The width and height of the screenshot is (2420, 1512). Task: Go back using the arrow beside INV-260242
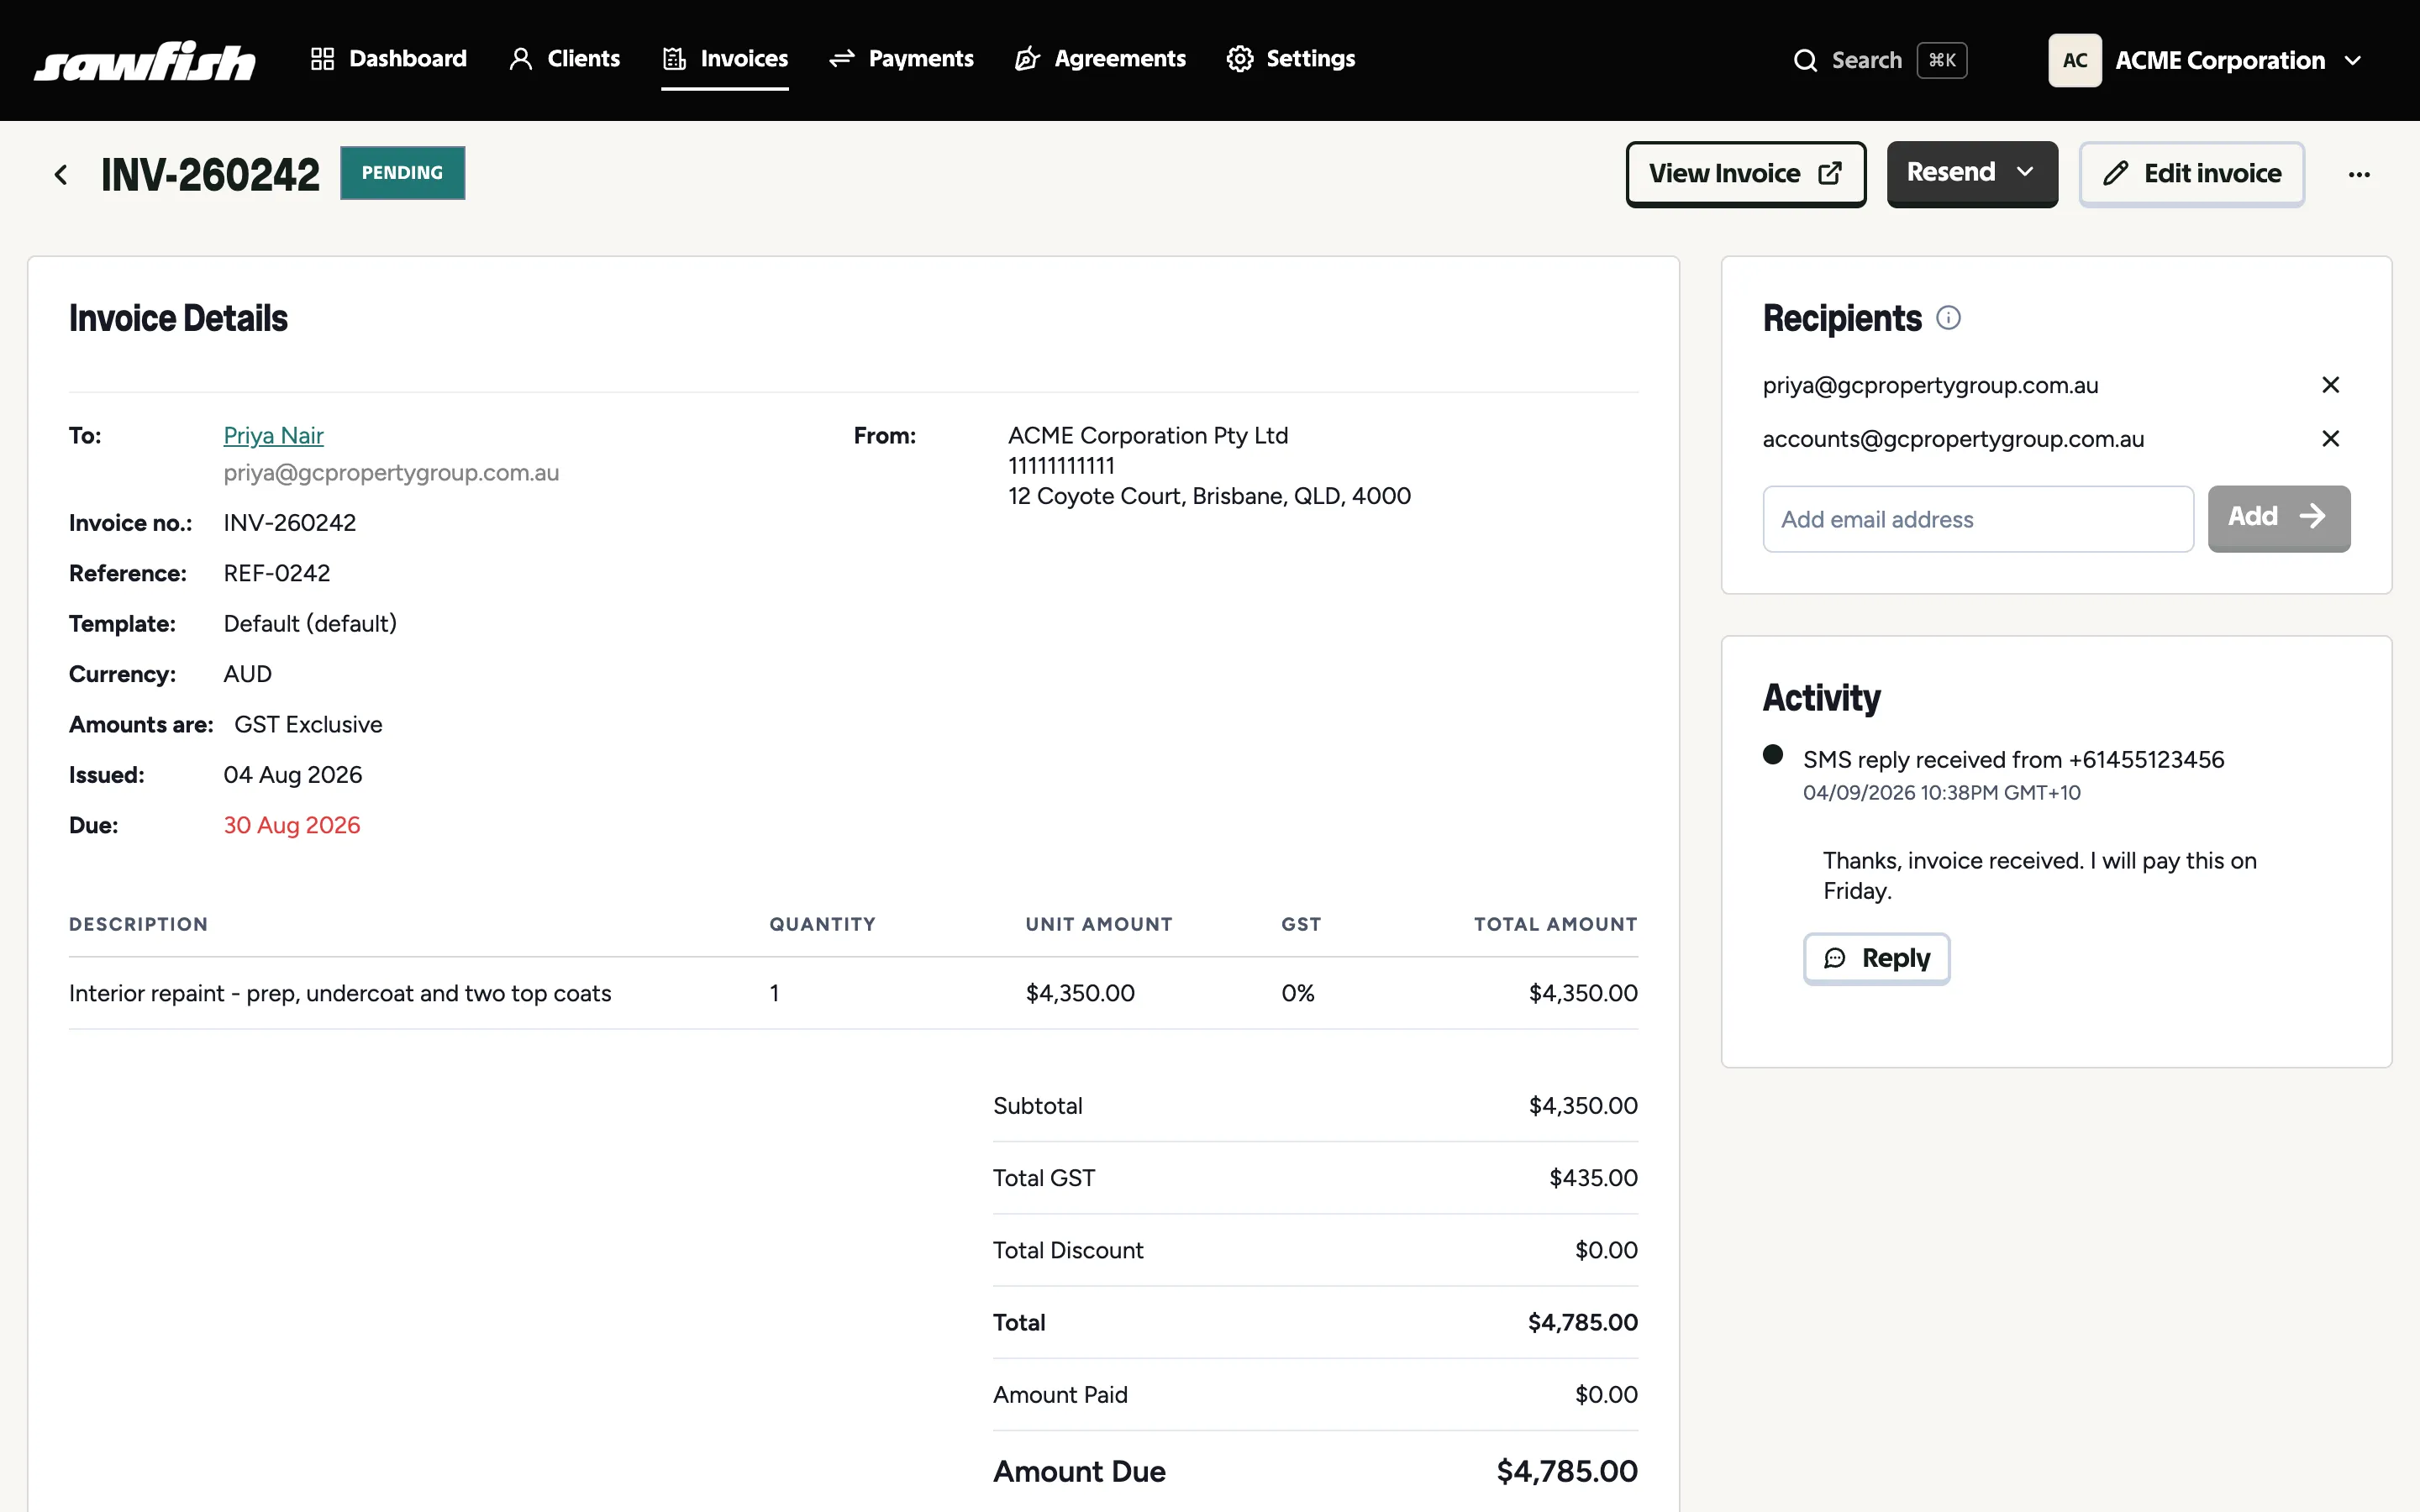tap(61, 175)
